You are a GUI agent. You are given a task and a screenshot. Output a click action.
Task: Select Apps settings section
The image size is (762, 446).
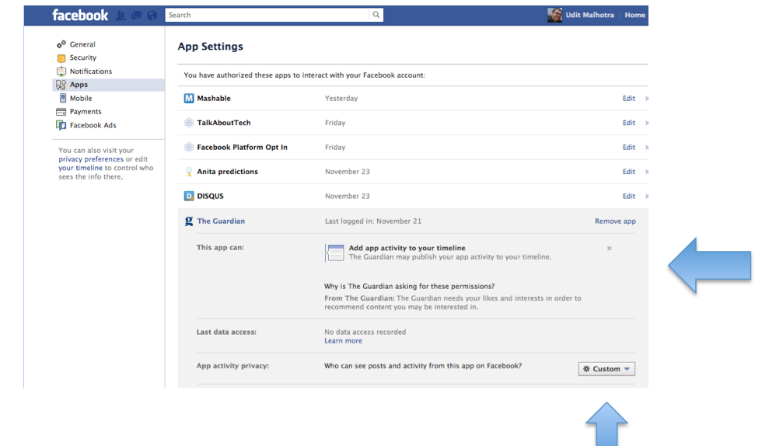pyautogui.click(x=79, y=85)
